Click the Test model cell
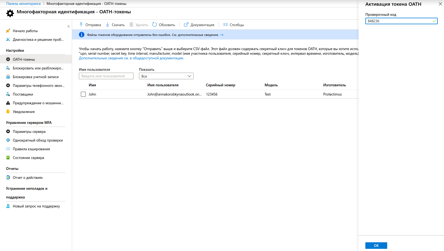Screen dimensions: 444x251 [268, 94]
